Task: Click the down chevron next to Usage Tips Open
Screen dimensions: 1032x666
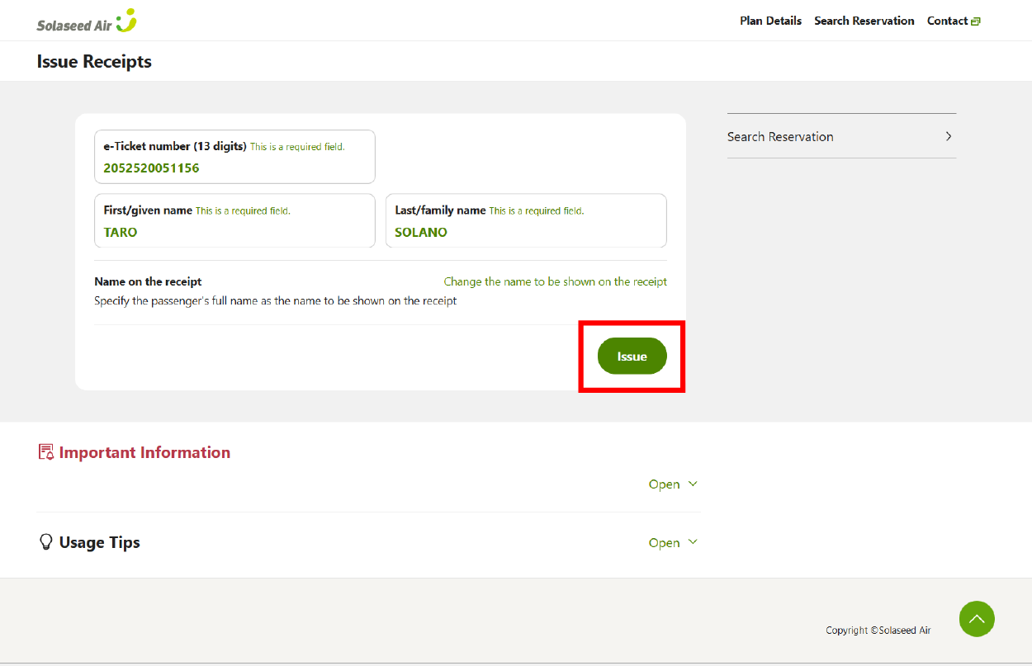Action: pyautogui.click(x=693, y=542)
